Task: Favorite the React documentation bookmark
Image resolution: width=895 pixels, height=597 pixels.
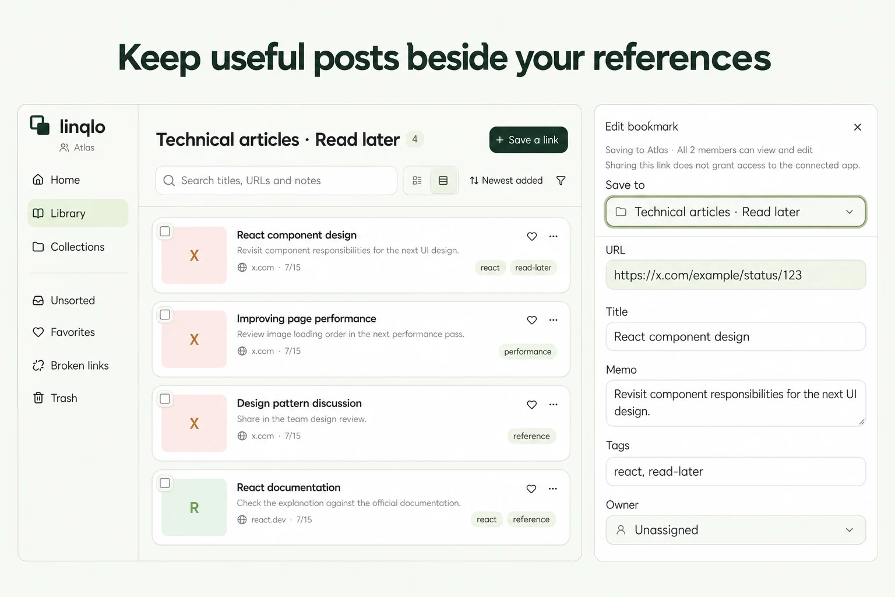Action: (531, 489)
